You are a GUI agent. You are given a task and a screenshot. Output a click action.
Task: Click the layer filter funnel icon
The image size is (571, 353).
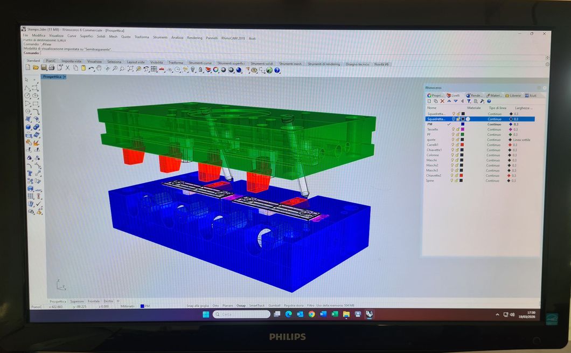coord(469,101)
